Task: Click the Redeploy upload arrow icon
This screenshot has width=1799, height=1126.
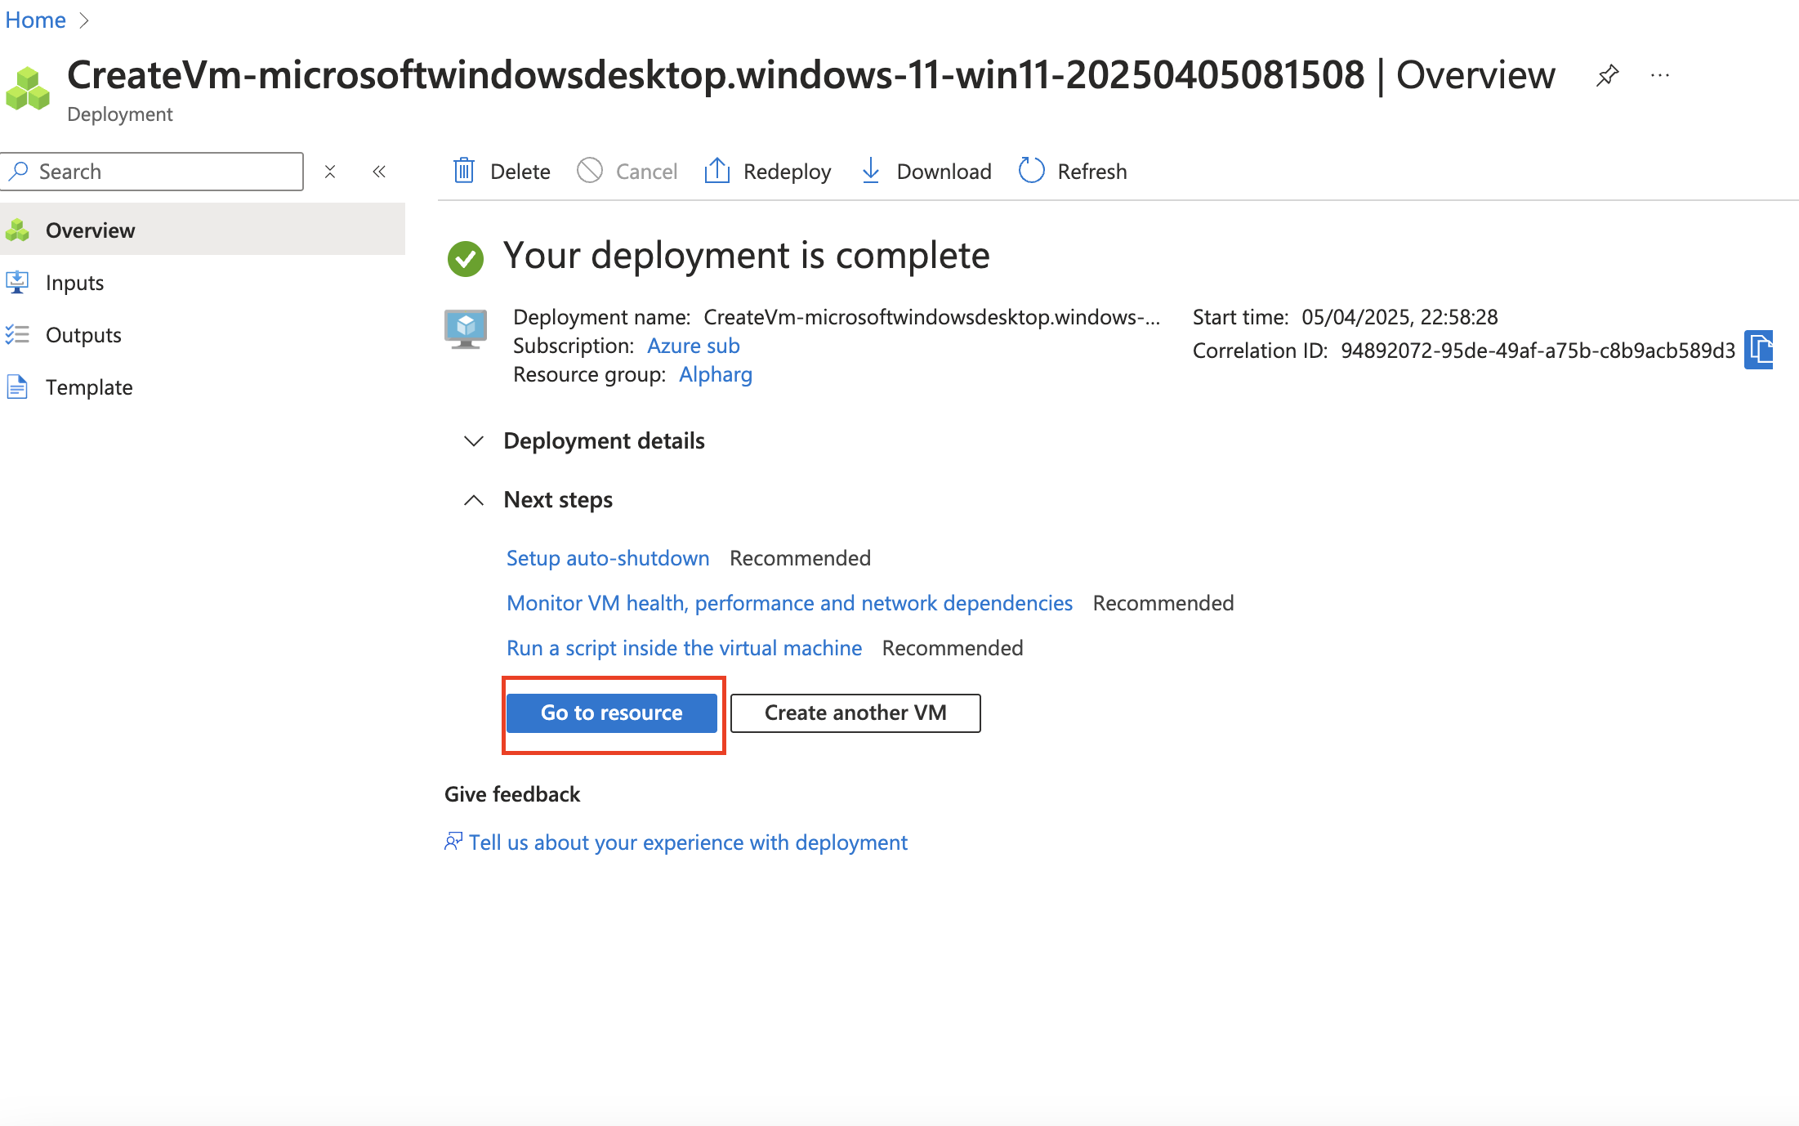Action: pyautogui.click(x=717, y=171)
